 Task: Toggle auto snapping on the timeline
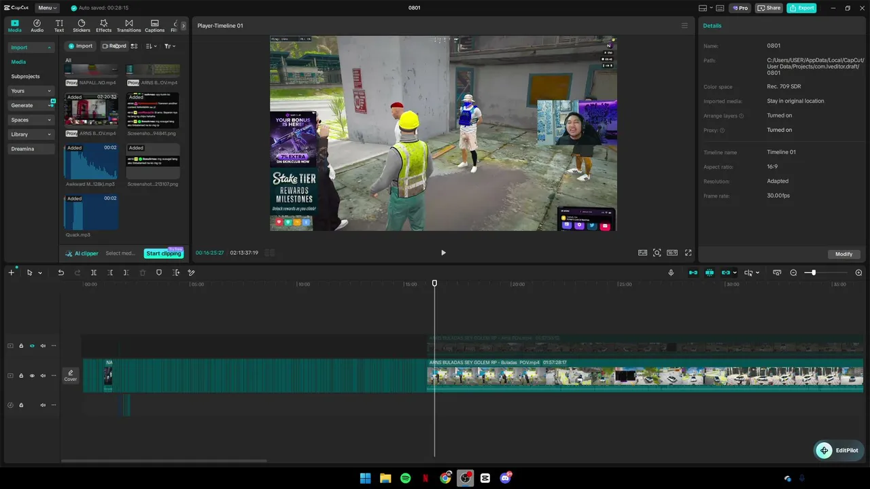coord(710,272)
